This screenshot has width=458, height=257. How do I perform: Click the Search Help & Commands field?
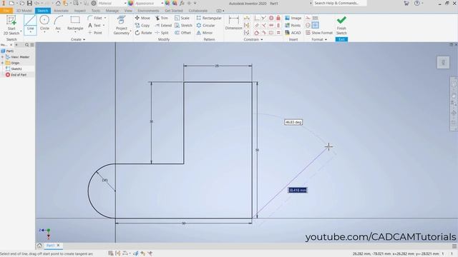coord(340,3)
